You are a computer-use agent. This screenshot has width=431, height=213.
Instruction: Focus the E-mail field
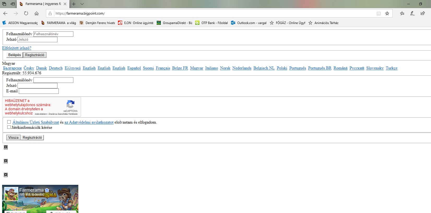coord(39,91)
